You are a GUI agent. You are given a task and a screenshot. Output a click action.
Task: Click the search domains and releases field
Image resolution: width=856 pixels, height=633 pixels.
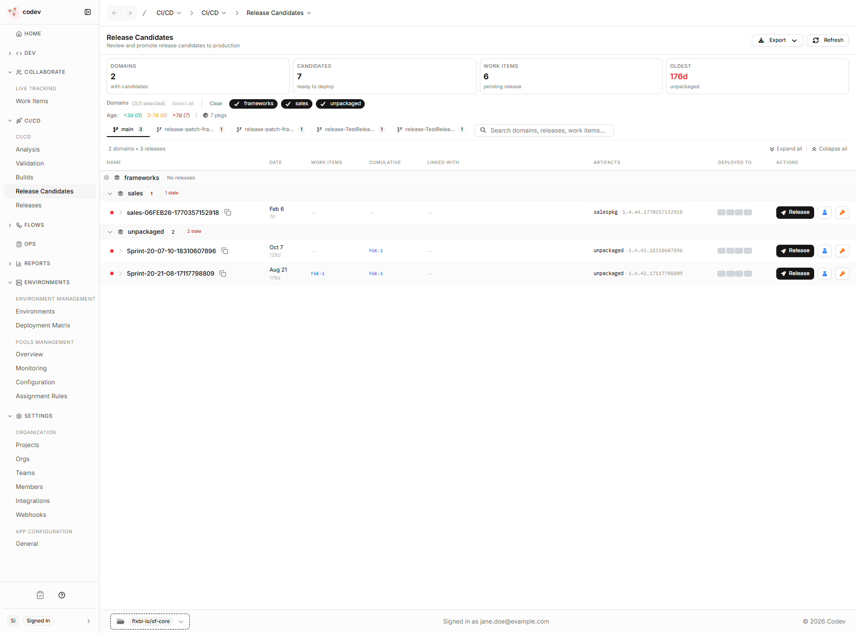[x=544, y=130]
